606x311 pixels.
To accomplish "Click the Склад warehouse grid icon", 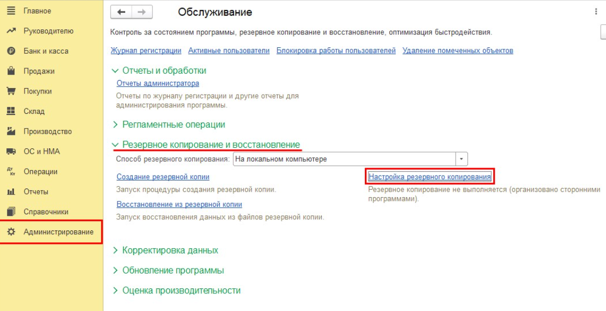I will coord(10,111).
